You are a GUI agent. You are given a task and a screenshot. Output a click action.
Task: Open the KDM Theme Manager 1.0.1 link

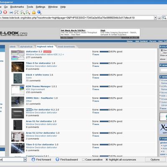click(41, 86)
